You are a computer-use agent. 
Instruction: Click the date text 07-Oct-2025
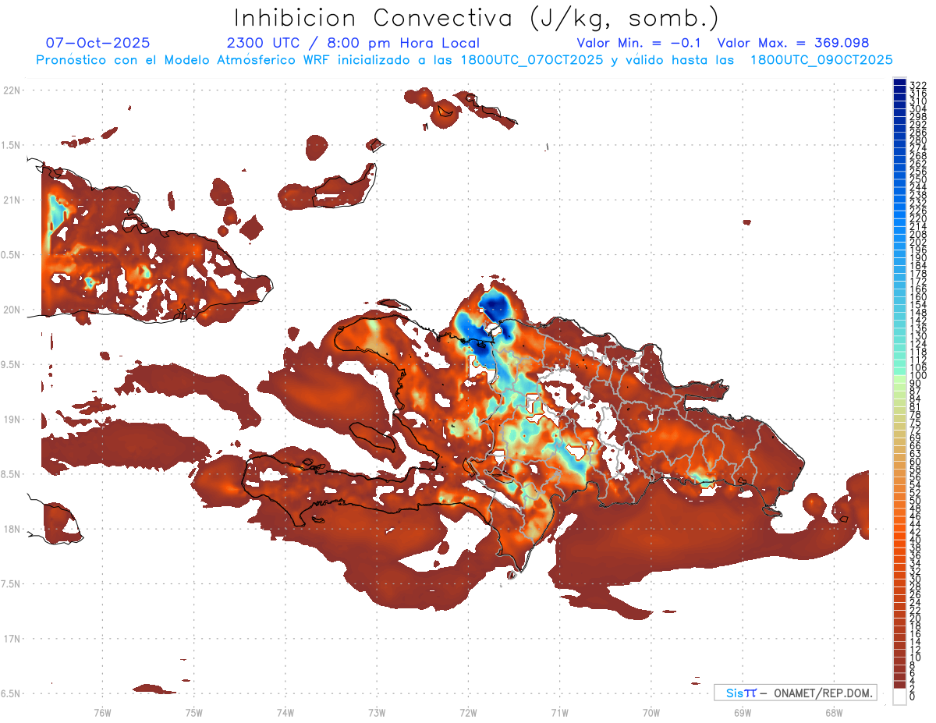[98, 43]
